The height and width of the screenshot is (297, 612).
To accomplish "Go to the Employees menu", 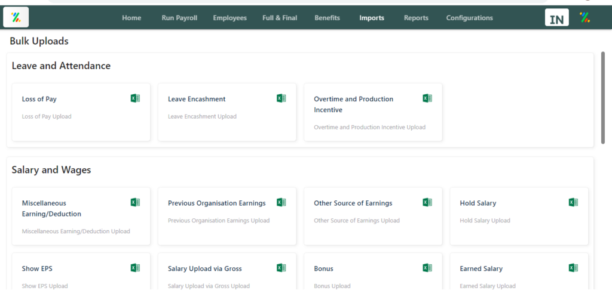I will pos(230,18).
